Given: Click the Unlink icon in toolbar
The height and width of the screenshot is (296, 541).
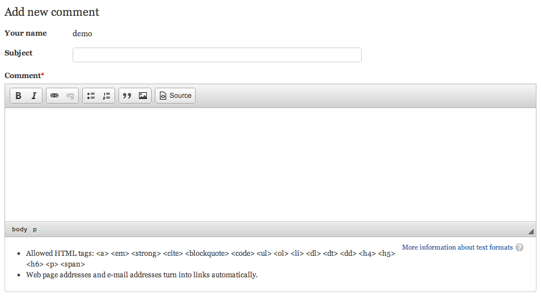Looking at the screenshot, I should click(x=70, y=96).
